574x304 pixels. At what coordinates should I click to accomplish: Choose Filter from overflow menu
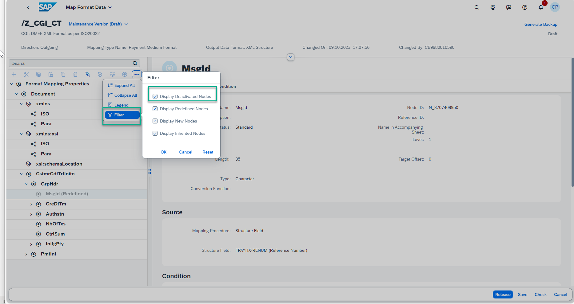(122, 115)
